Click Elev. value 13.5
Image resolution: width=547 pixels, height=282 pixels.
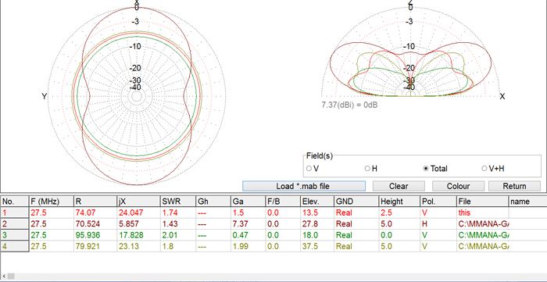[x=309, y=212]
